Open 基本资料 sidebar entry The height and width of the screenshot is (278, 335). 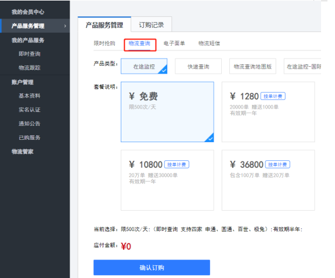point(29,96)
